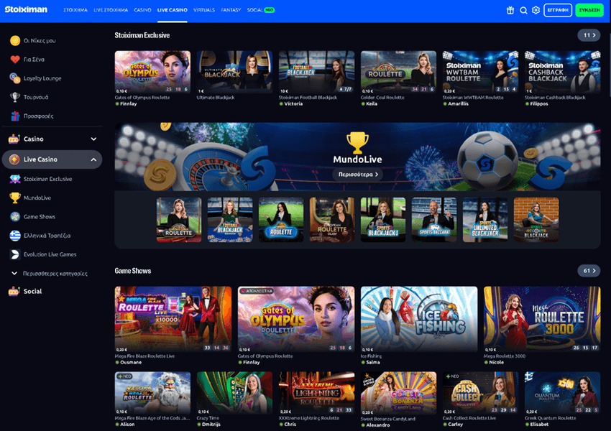Open search with the magnifier icon

pyautogui.click(x=523, y=11)
